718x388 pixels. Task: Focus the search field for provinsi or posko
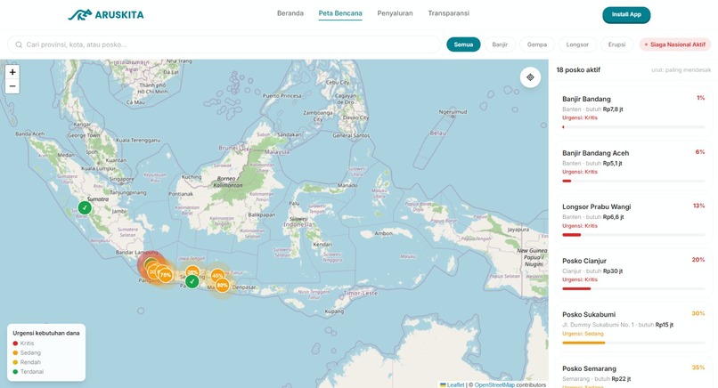[x=224, y=44]
